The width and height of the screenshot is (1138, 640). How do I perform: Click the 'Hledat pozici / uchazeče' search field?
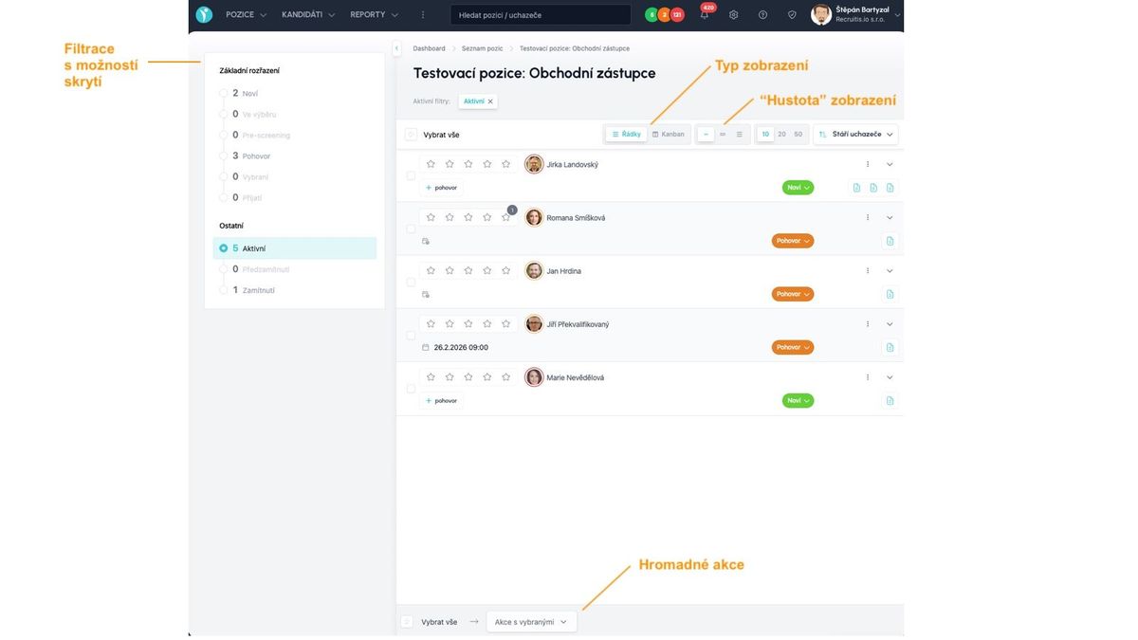coord(541,15)
